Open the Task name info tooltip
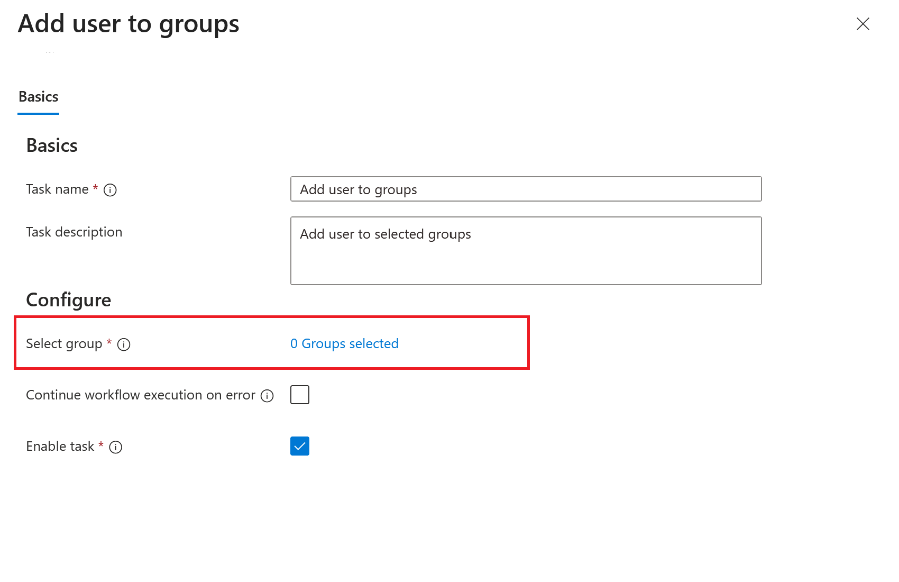 (110, 190)
